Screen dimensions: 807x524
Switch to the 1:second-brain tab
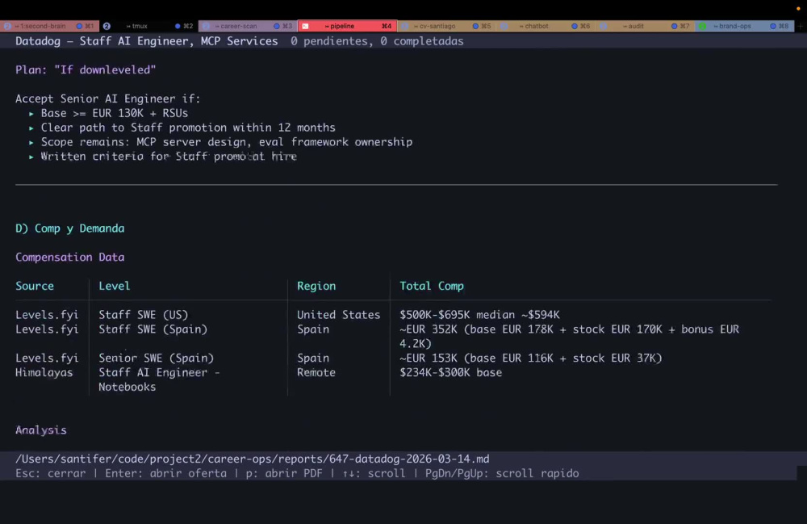[x=49, y=26]
